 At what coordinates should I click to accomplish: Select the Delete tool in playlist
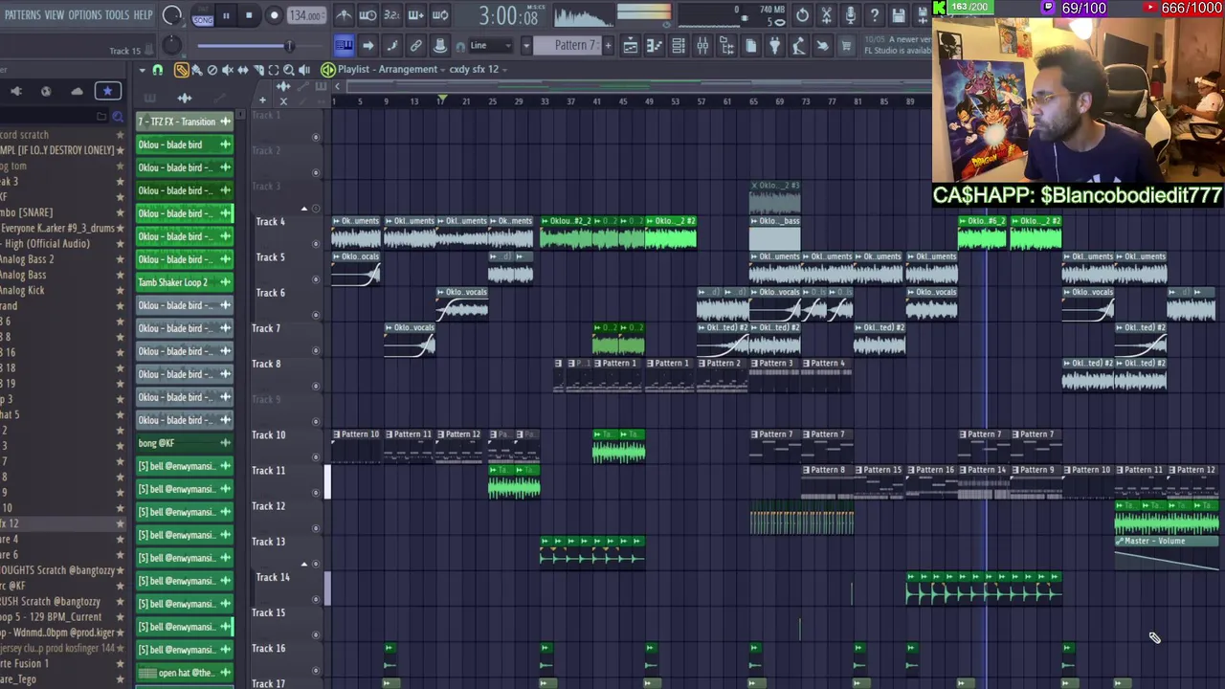click(212, 70)
